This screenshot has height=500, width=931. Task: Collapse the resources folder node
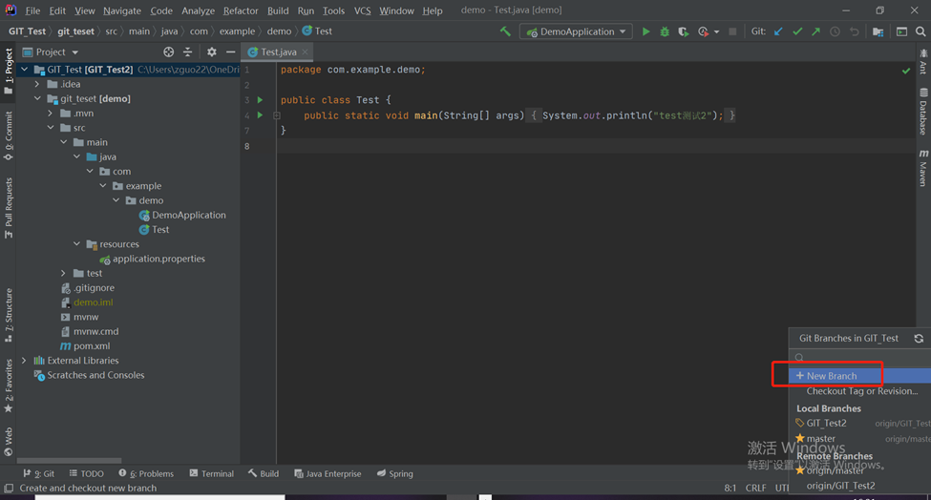click(x=77, y=244)
